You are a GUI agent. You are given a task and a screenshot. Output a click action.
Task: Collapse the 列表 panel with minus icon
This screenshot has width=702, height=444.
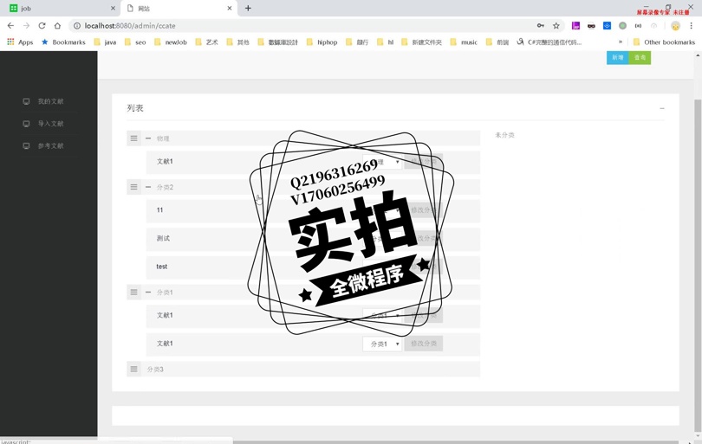pyautogui.click(x=662, y=109)
